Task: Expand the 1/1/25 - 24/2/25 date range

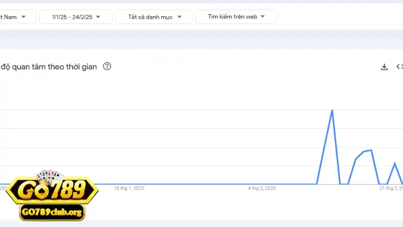Action: coord(76,17)
